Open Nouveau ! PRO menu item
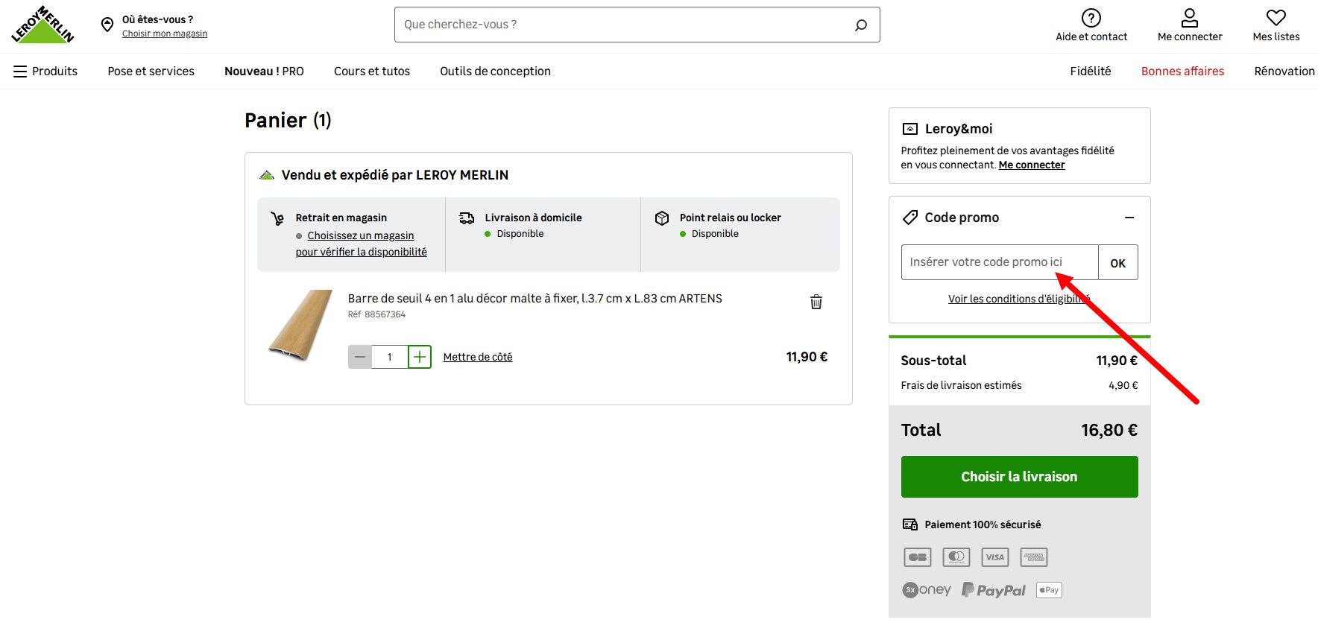Image resolution: width=1318 pixels, height=634 pixels. (x=264, y=72)
